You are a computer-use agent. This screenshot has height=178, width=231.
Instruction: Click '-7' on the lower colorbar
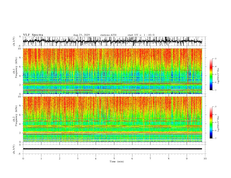point(215,138)
